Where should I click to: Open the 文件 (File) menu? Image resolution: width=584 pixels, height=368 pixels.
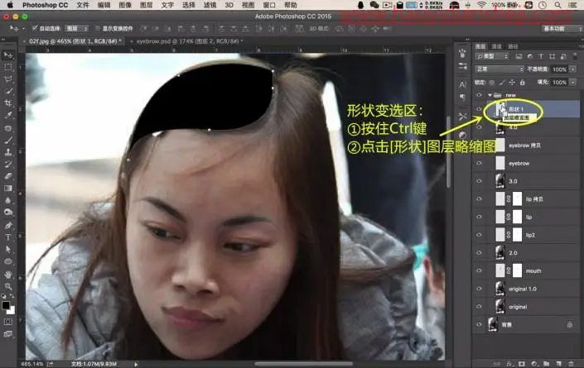tap(83, 5)
